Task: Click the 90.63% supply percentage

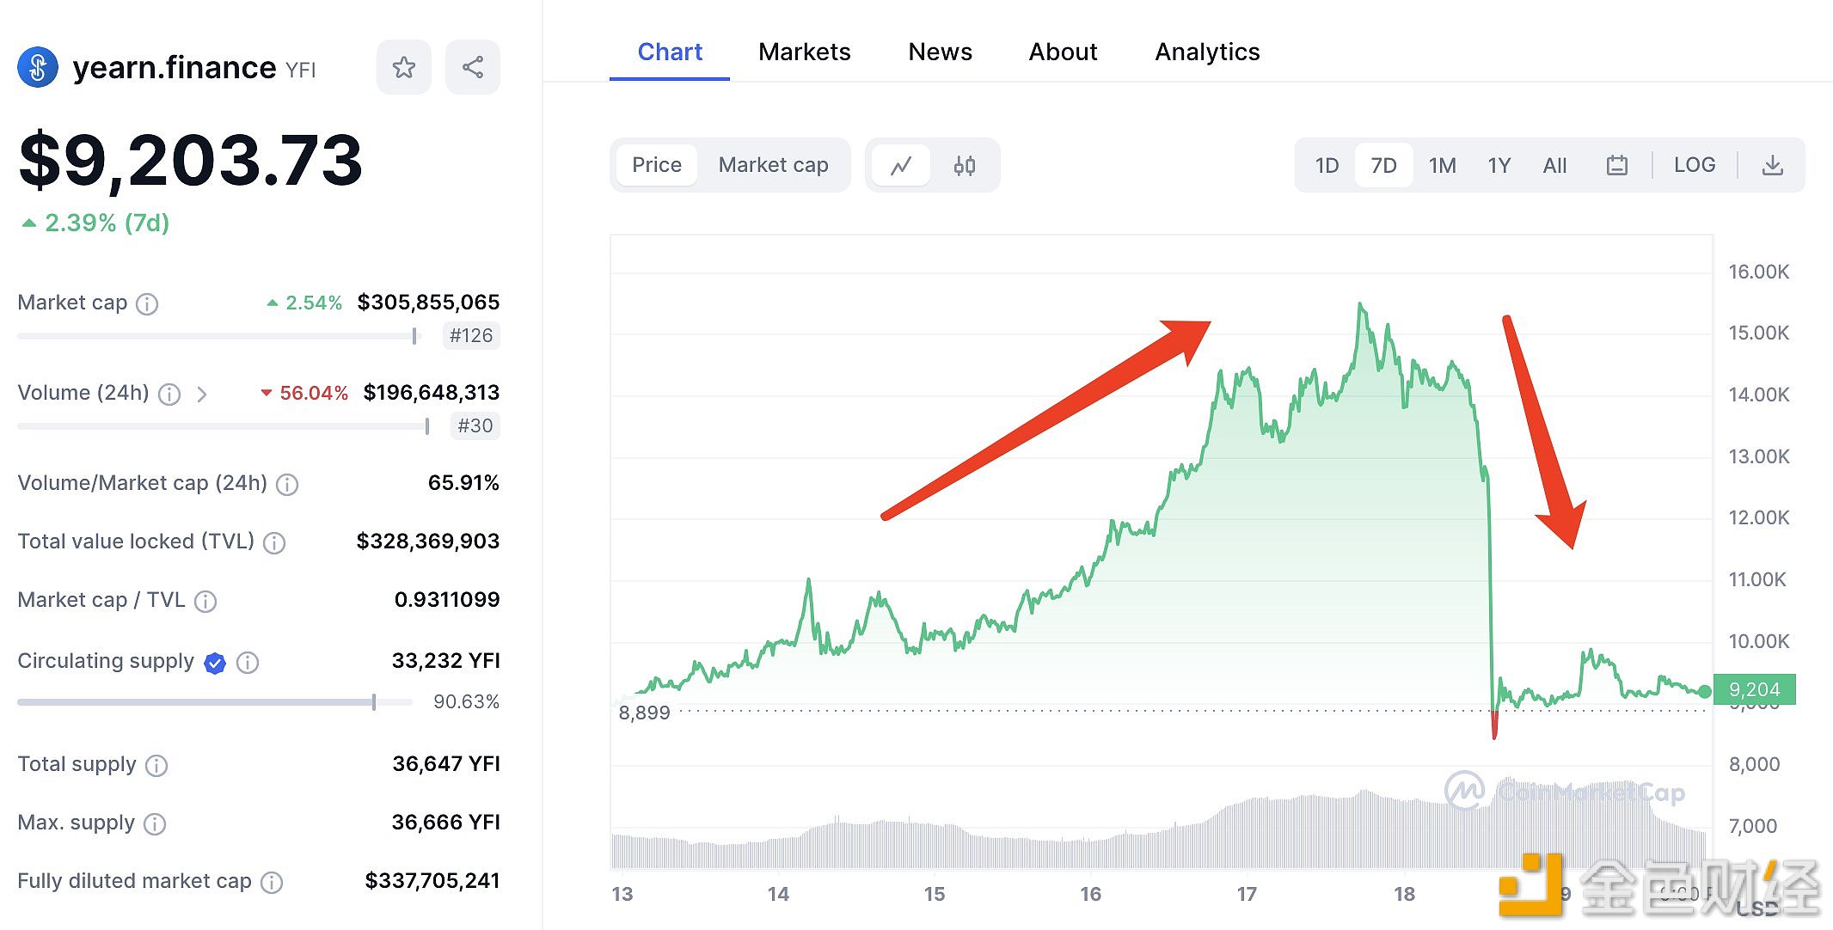Action: [466, 702]
